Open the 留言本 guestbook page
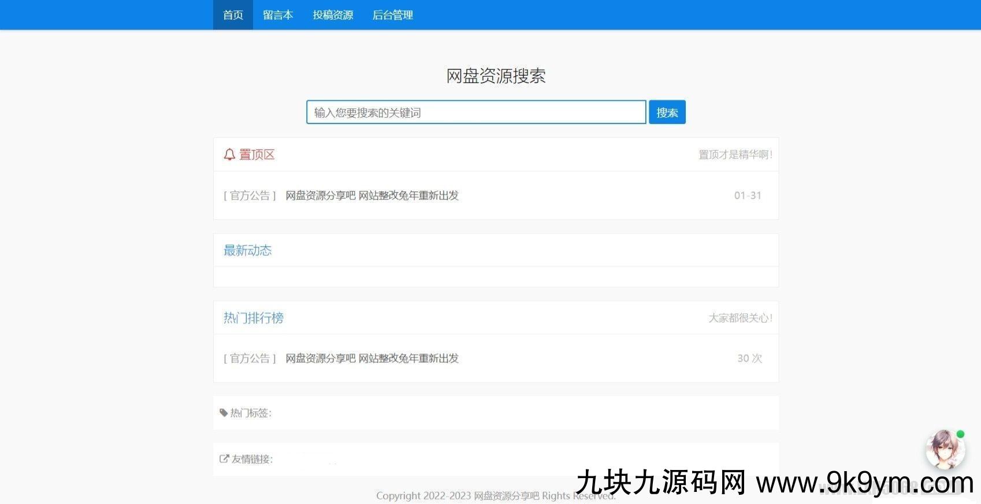The width and height of the screenshot is (981, 504). [x=278, y=15]
